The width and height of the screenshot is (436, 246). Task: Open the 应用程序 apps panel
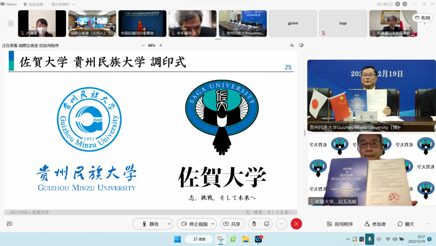point(340,224)
